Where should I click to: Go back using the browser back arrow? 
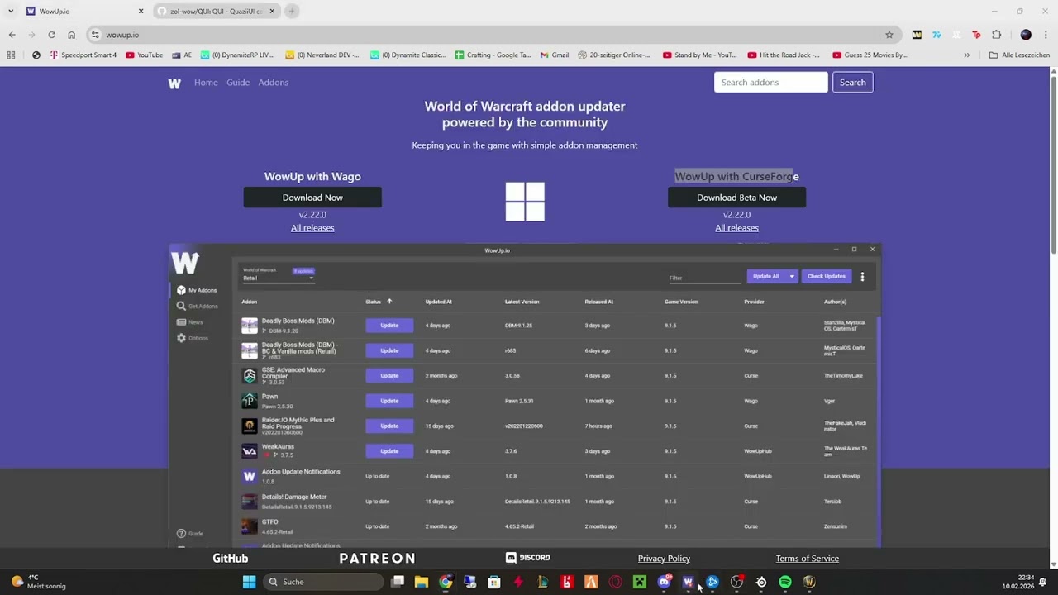pos(12,35)
